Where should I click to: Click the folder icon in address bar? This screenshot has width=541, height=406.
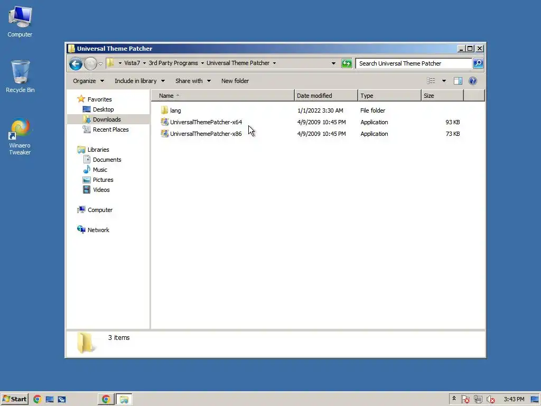click(110, 63)
